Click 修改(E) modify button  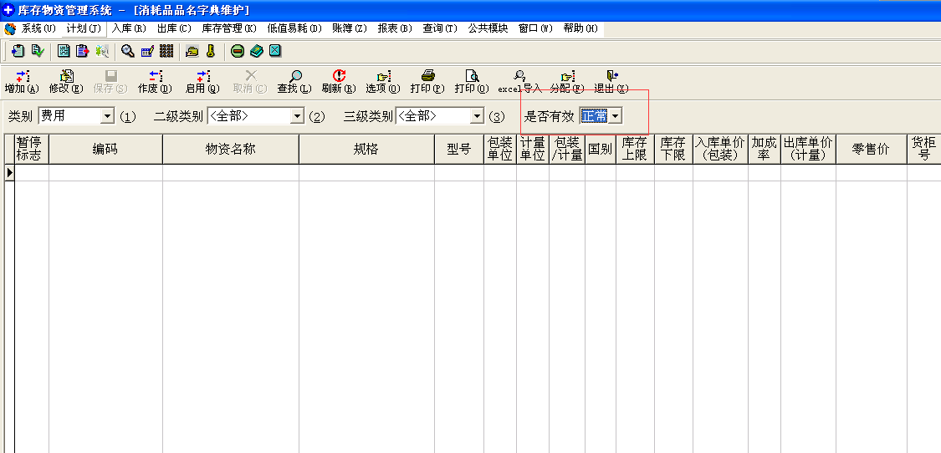click(66, 82)
